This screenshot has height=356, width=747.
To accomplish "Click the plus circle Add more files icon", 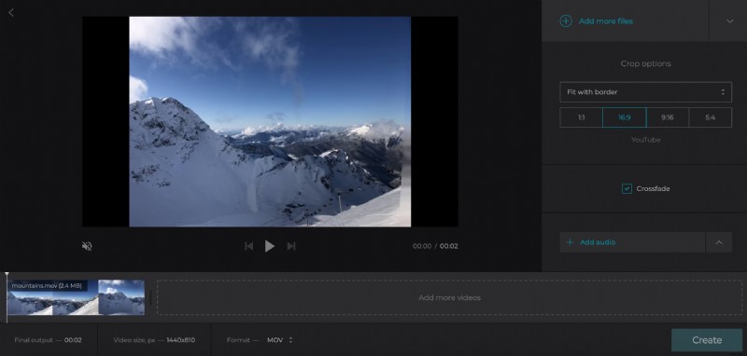I will point(566,21).
